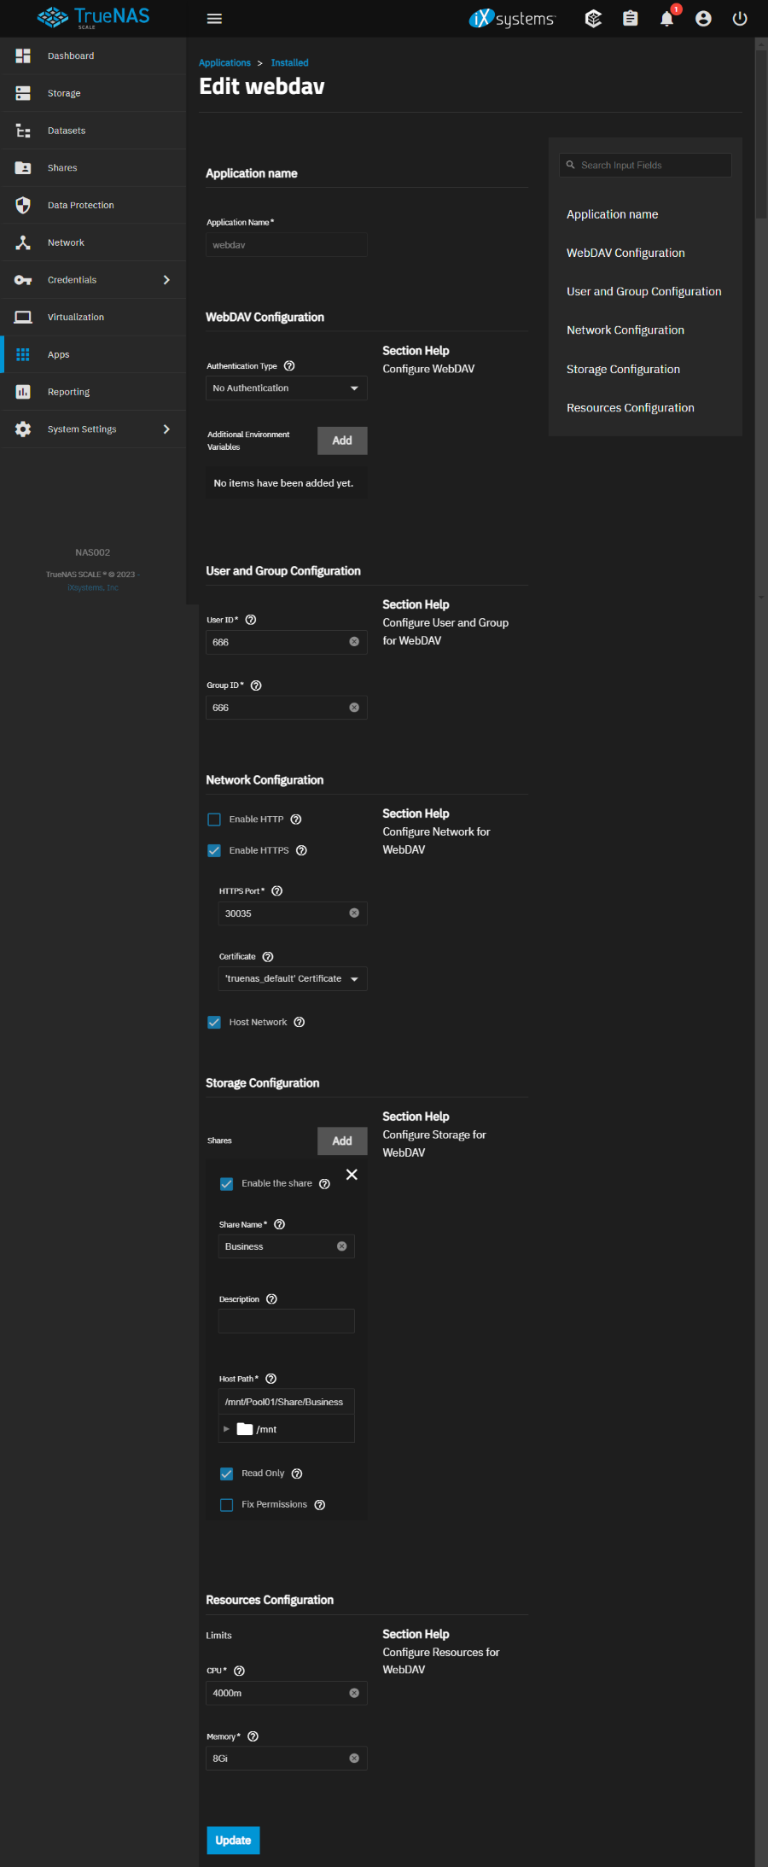
Task: Toggle the hamburger sidebar menu
Action: tap(214, 19)
